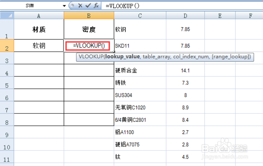Click density value 7.85 in row 1
The height and width of the screenshot is (166, 263).
[185, 29]
